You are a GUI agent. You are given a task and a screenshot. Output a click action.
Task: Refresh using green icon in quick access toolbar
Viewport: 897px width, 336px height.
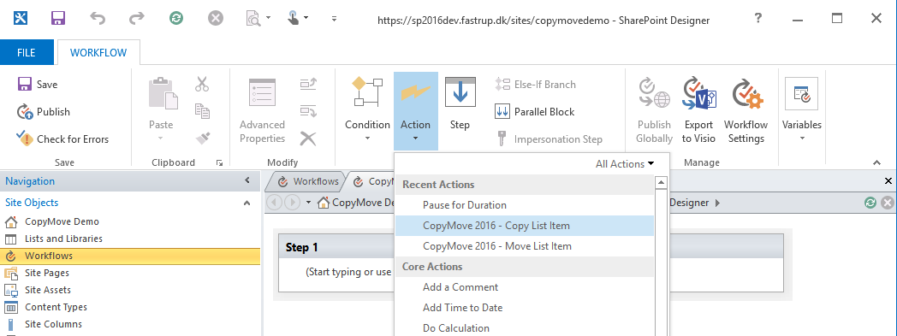tap(176, 18)
